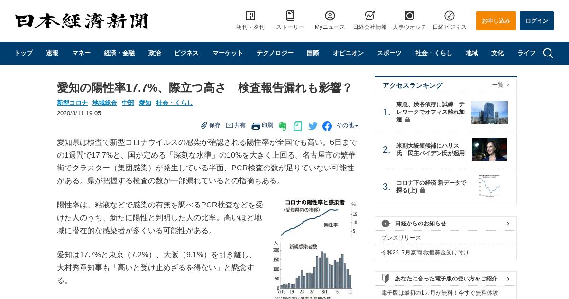Open the マネー nav item
The height and width of the screenshot is (299, 569).
tap(82, 53)
